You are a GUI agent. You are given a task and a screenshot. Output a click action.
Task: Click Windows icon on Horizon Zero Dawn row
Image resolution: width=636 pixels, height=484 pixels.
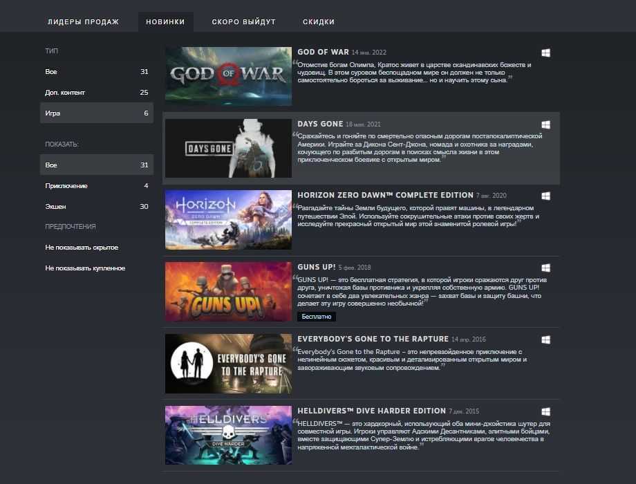(x=545, y=196)
